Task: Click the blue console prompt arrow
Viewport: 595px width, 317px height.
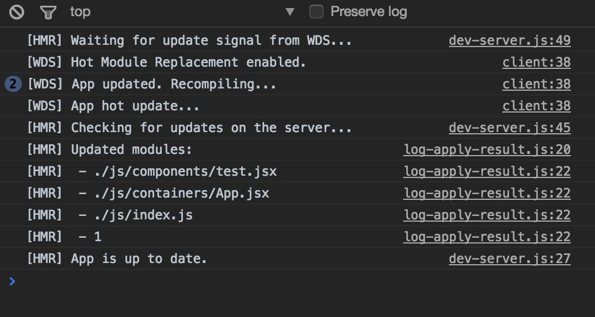Action: (12, 281)
